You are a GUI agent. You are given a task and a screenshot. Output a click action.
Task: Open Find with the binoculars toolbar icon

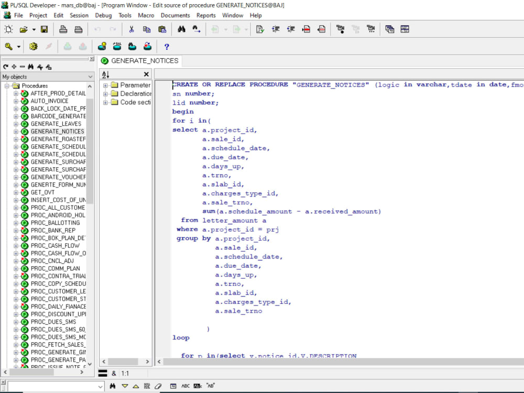pos(182,29)
